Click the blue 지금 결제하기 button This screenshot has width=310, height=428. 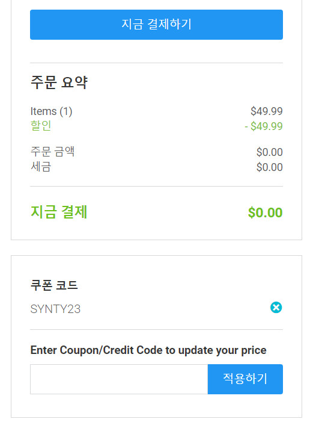156,25
